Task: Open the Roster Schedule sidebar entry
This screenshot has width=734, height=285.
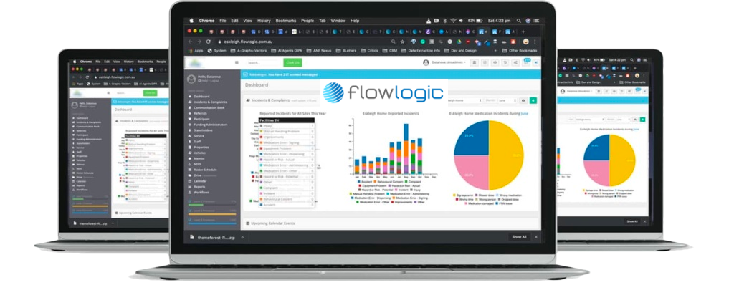Action: [x=205, y=170]
